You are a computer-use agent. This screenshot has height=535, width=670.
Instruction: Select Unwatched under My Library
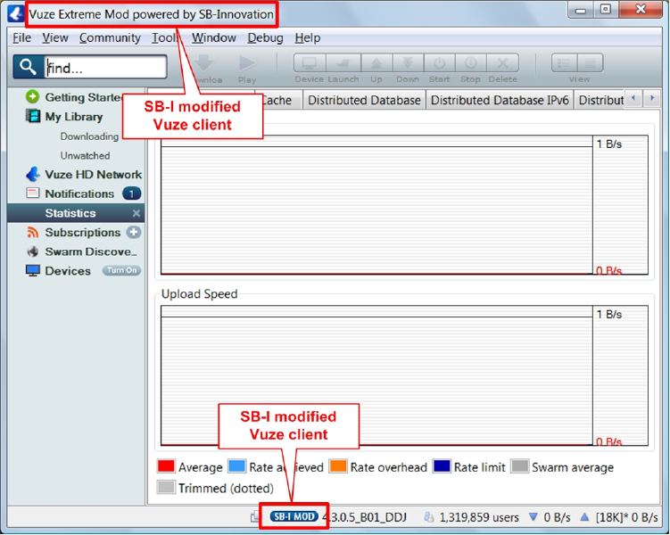click(x=85, y=155)
